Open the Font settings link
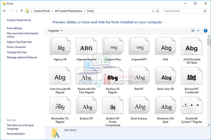211x140 pixels. (x=15, y=28)
